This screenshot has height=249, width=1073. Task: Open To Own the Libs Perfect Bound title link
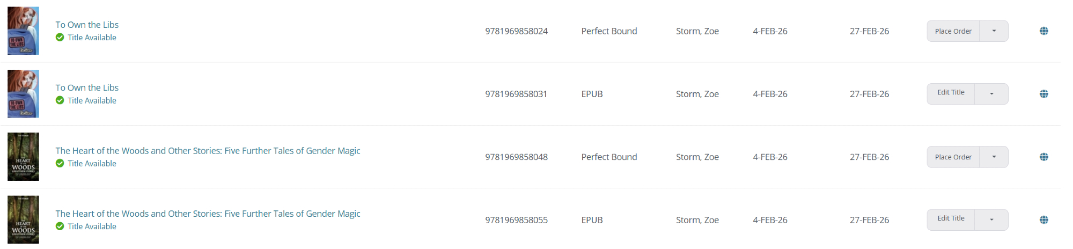(x=87, y=25)
